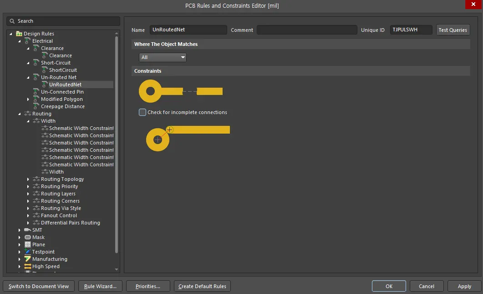Click the Routing category icon
The image size is (483, 294).
click(28, 114)
